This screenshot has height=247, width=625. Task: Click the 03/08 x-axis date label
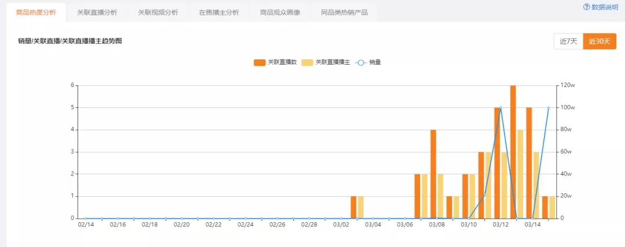pyautogui.click(x=436, y=224)
